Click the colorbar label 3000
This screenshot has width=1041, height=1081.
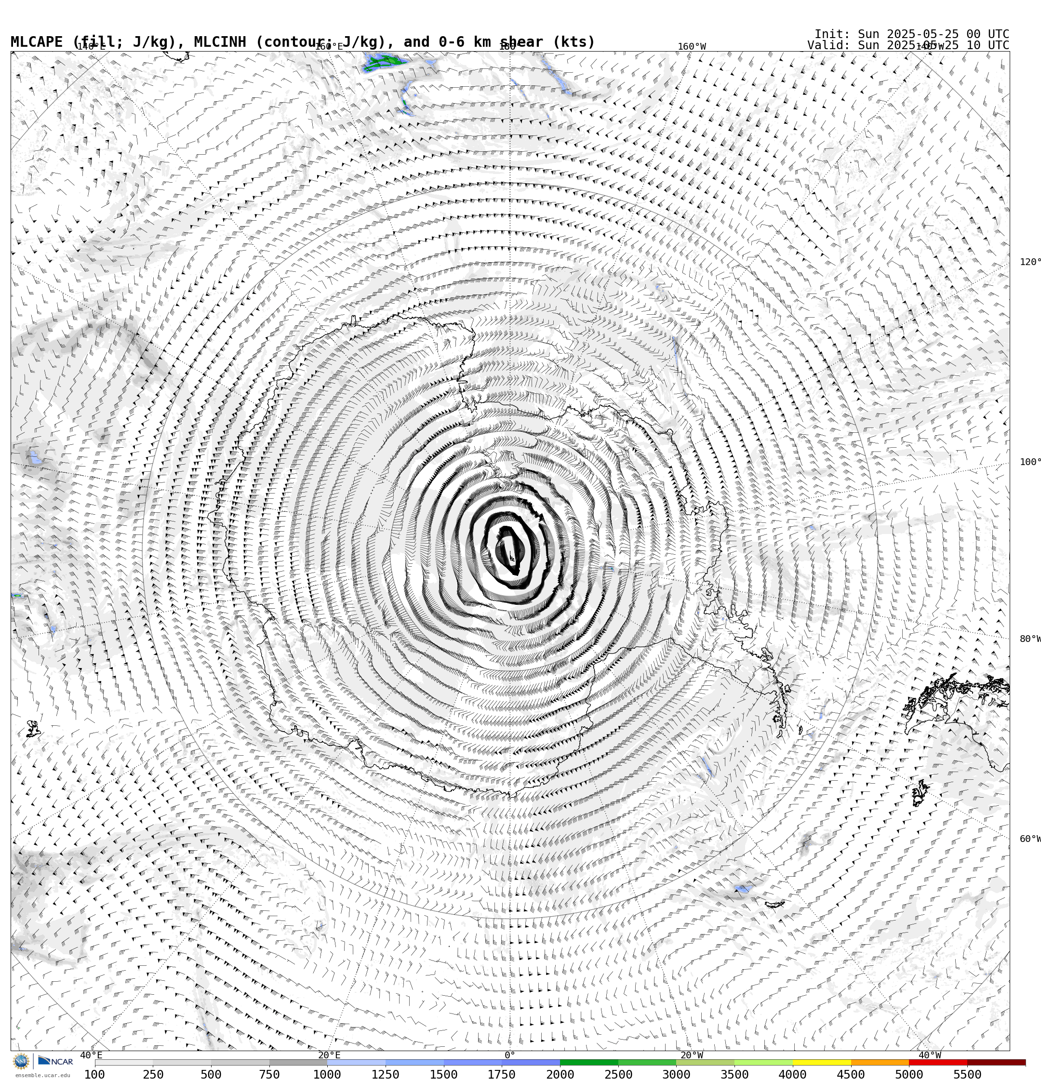pyautogui.click(x=676, y=1074)
